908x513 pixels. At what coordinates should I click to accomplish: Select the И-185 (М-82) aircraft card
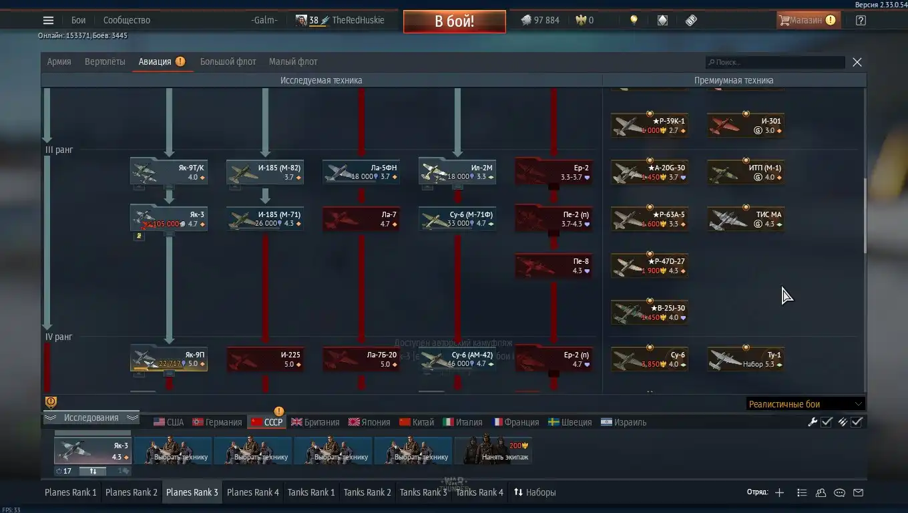pos(265,172)
